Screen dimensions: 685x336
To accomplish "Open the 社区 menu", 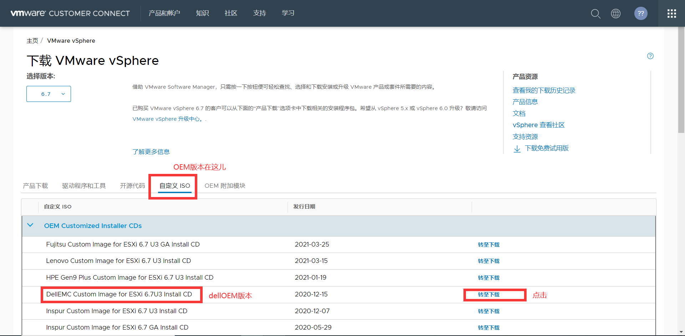I will click(231, 13).
